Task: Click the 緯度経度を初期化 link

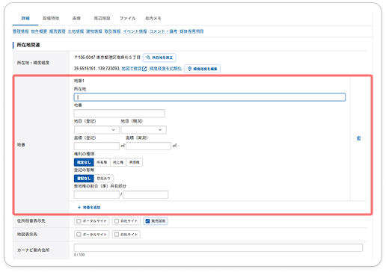Action: (x=165, y=69)
